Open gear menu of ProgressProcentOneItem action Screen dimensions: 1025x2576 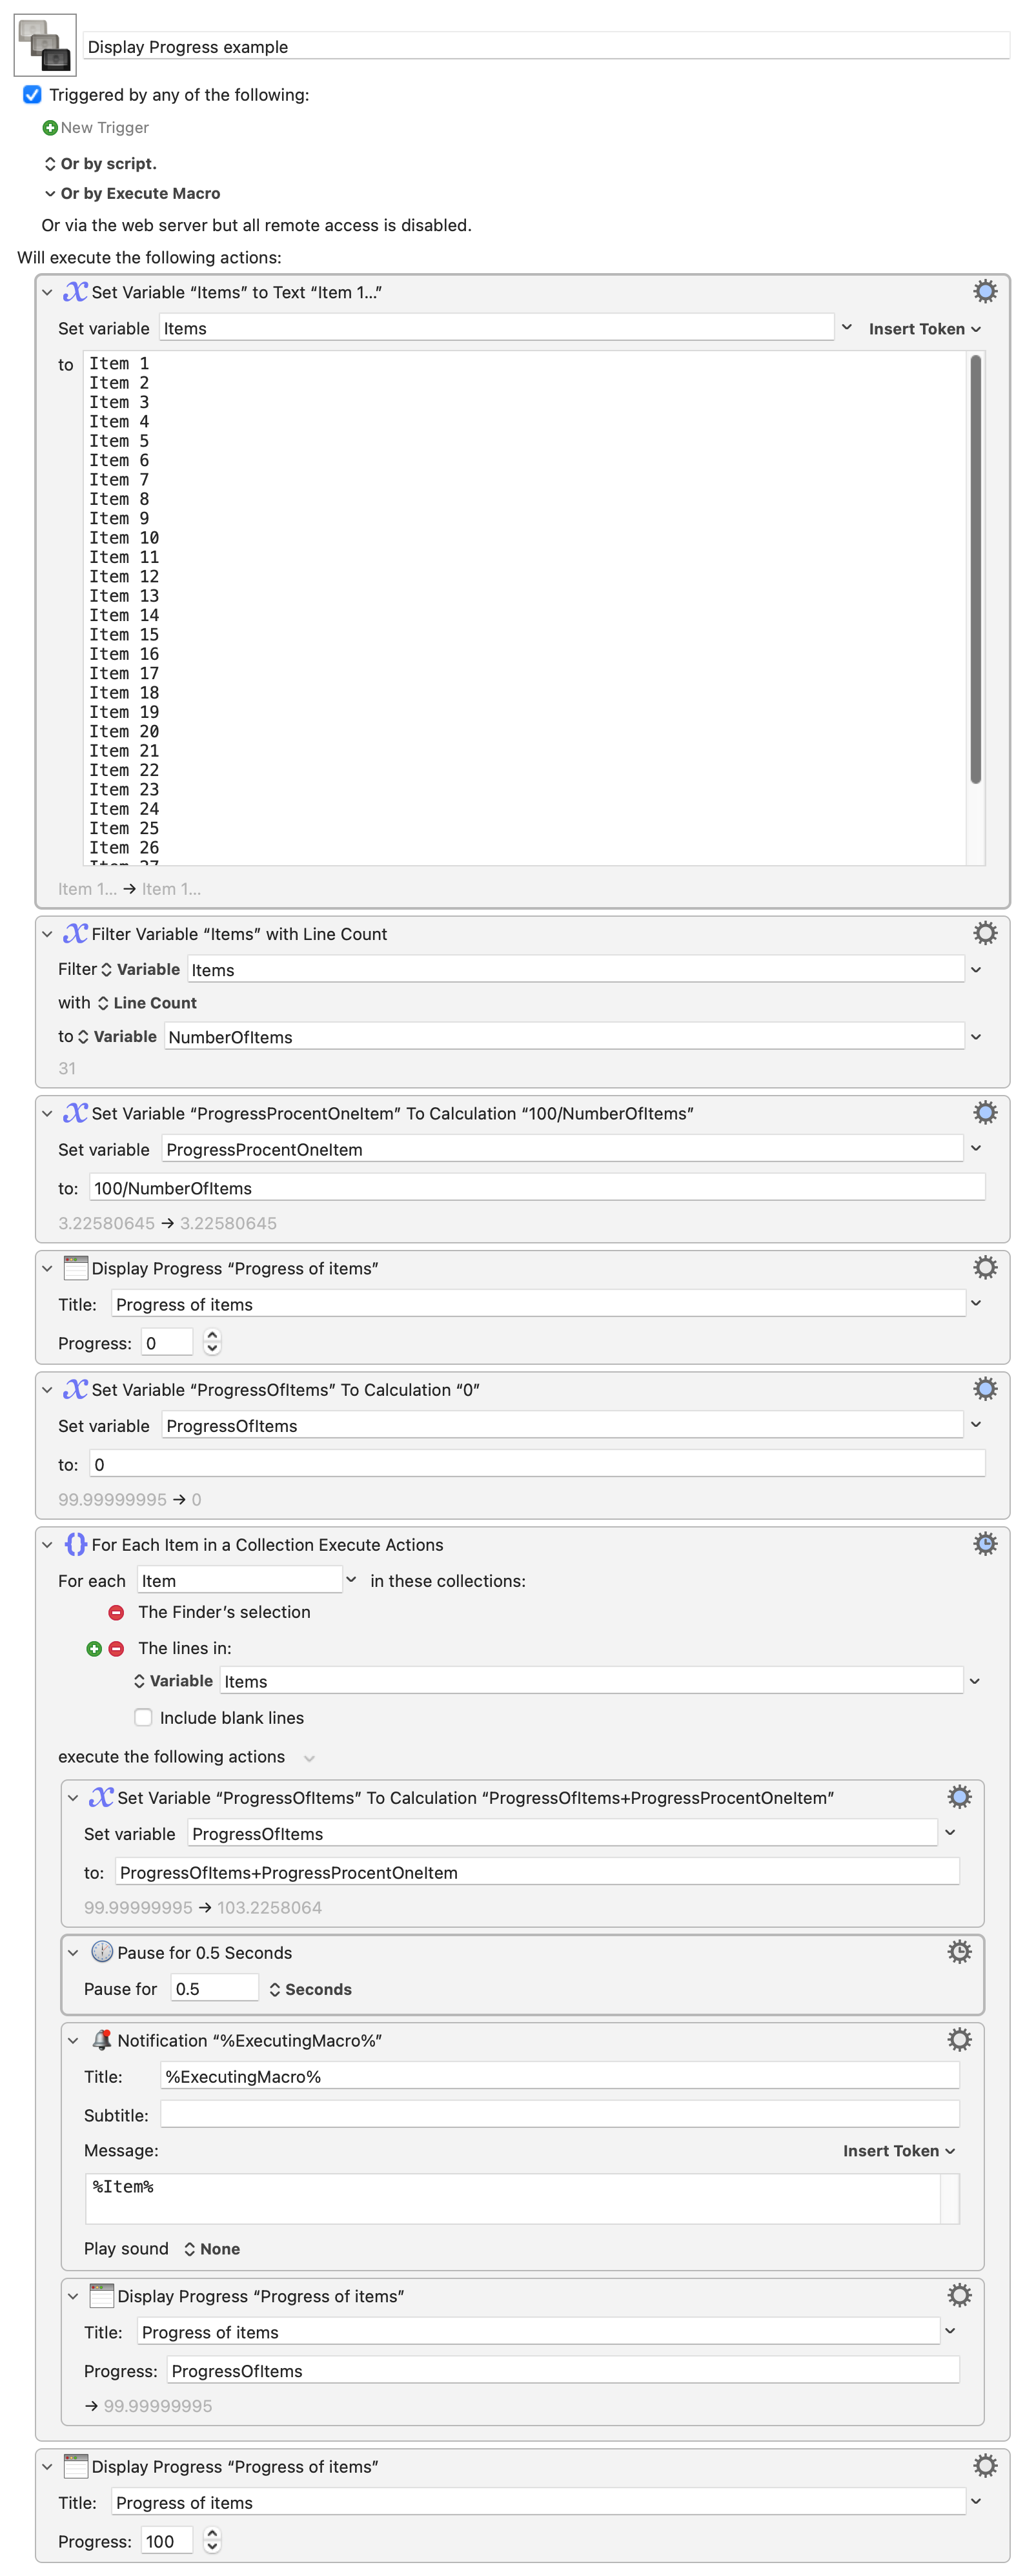point(985,1112)
